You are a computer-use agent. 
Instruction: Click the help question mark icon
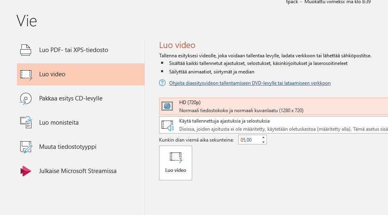pos(162,83)
